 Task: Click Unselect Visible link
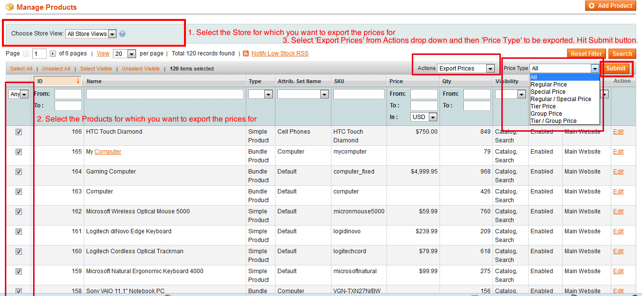click(x=142, y=69)
